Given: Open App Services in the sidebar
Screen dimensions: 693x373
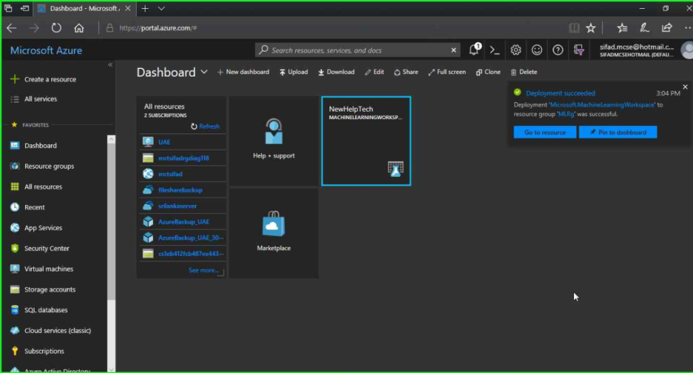Looking at the screenshot, I should click(37, 227).
